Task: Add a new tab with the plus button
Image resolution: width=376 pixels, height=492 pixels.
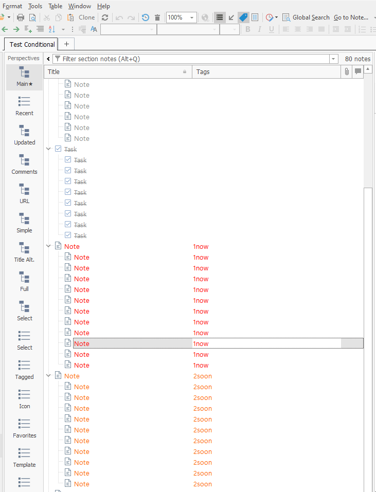Action: click(66, 44)
